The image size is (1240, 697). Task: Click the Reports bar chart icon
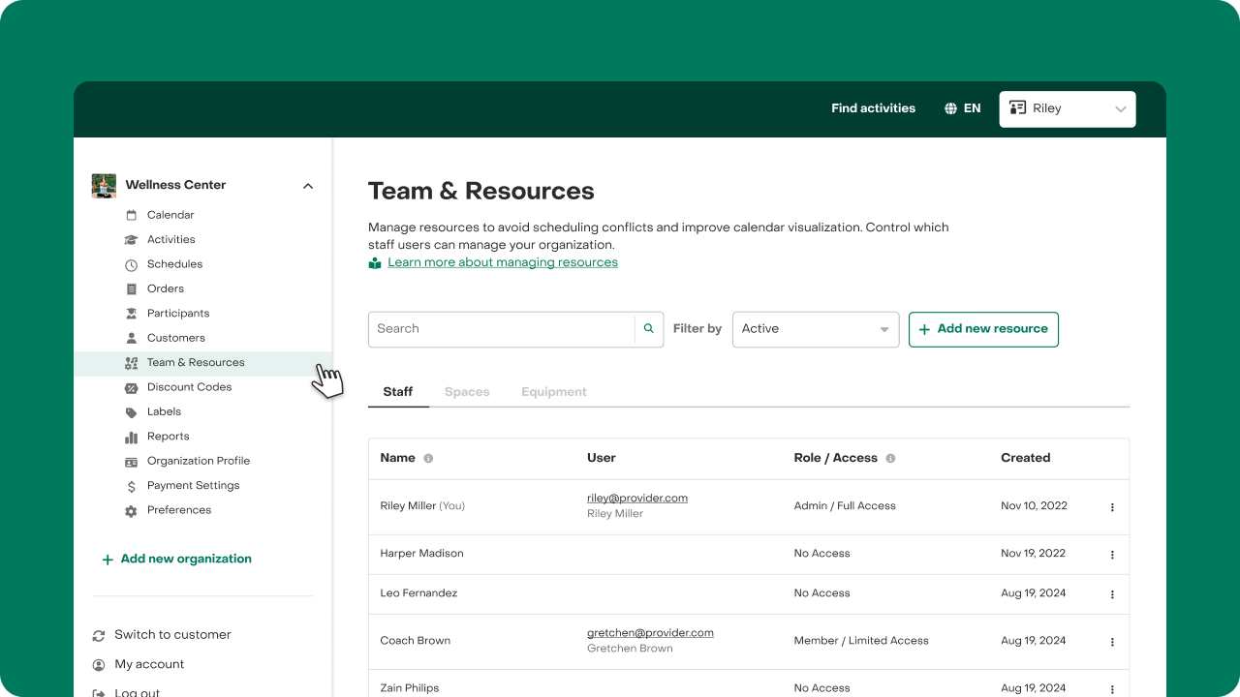point(132,437)
